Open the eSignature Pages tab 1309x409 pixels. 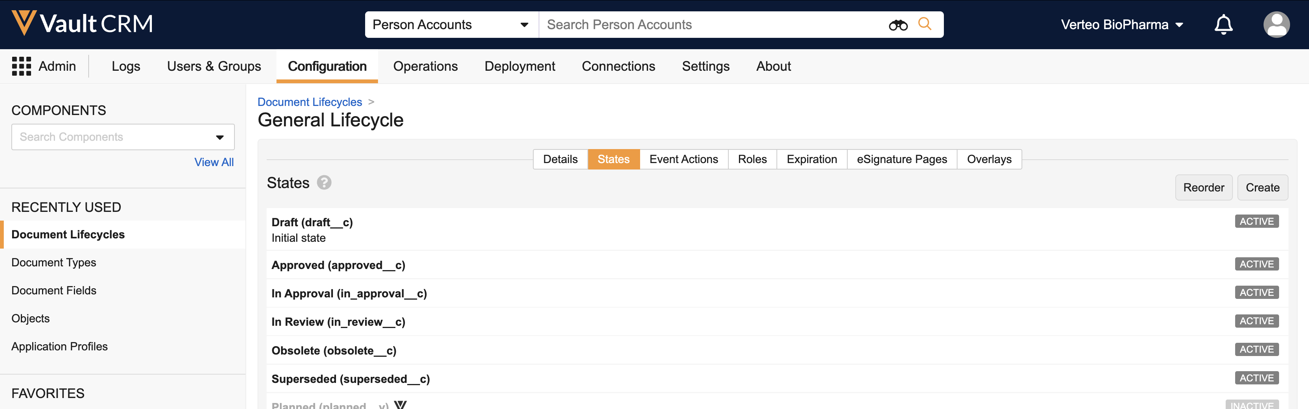(x=901, y=159)
